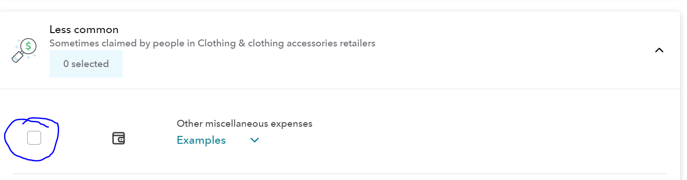Select the Less common heading
The width and height of the screenshot is (687, 180).
(84, 30)
